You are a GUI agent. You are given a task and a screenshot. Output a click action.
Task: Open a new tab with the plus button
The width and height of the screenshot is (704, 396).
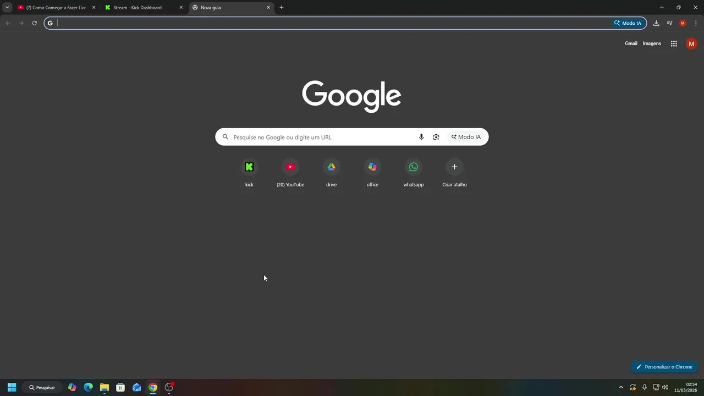coord(282,8)
